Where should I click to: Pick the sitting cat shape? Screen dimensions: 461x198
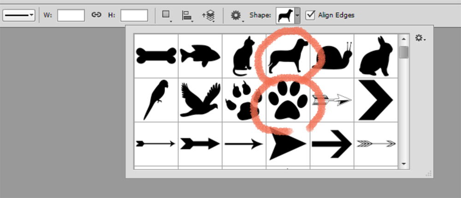244,56
